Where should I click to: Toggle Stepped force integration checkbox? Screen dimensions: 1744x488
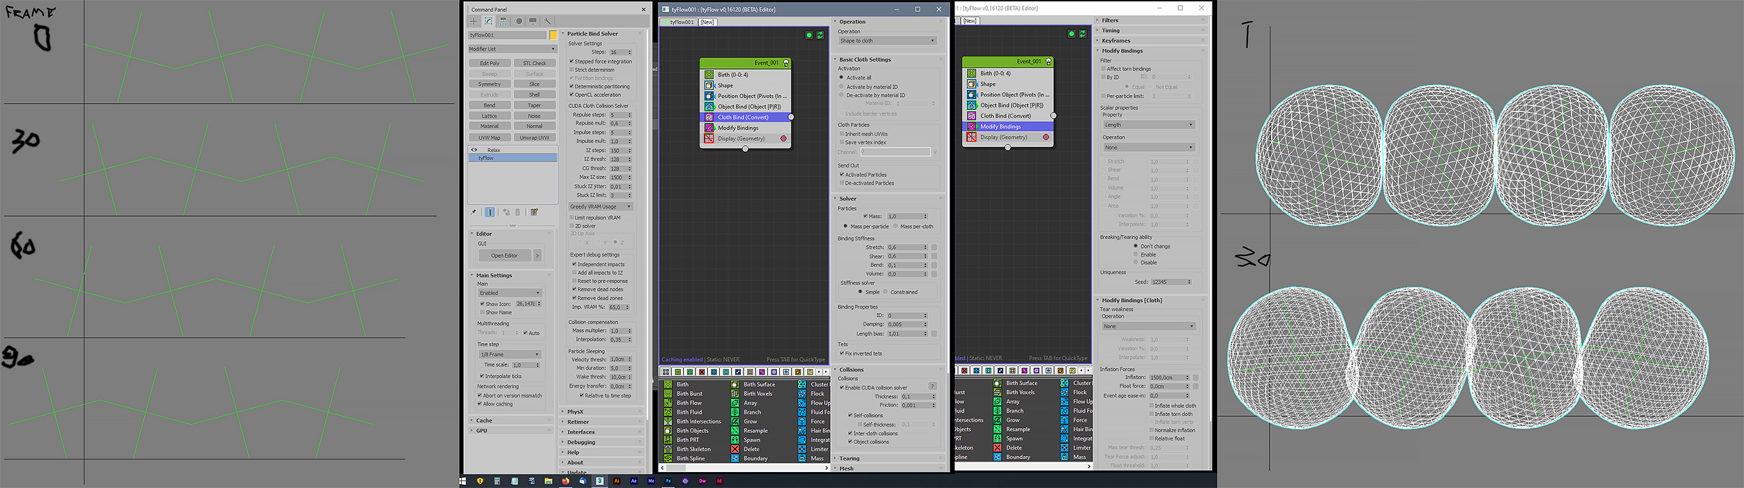[571, 61]
